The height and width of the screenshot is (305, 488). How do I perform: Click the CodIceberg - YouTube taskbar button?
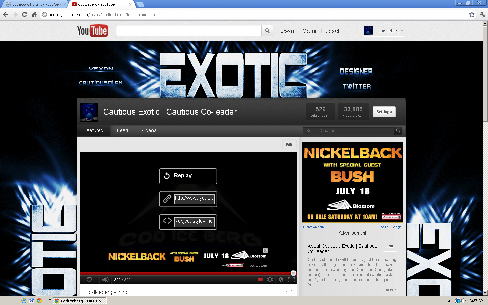[x=80, y=301]
